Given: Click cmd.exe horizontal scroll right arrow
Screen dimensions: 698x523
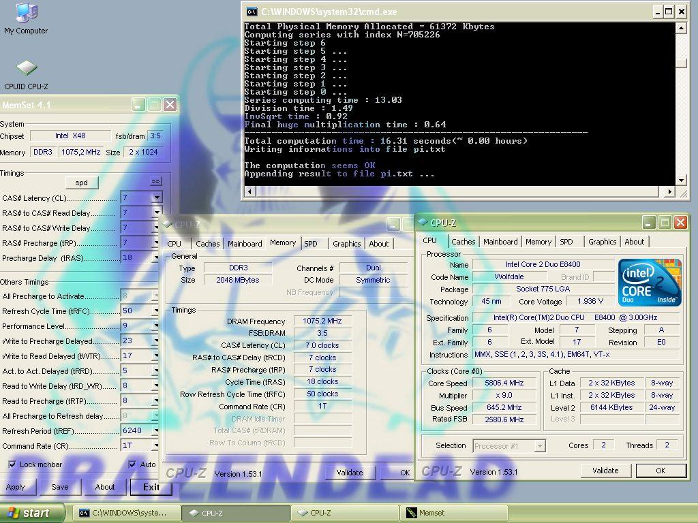Looking at the screenshot, I should pyautogui.click(x=669, y=191).
